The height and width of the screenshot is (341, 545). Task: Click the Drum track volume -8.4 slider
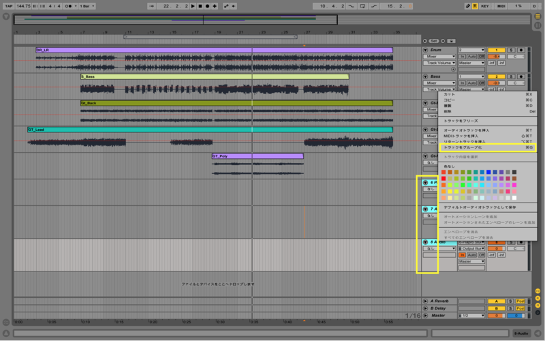pyautogui.click(x=497, y=57)
